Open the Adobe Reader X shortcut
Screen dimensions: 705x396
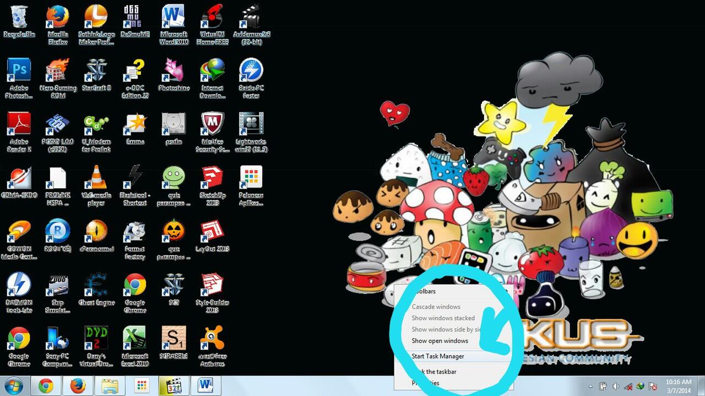tap(19, 132)
